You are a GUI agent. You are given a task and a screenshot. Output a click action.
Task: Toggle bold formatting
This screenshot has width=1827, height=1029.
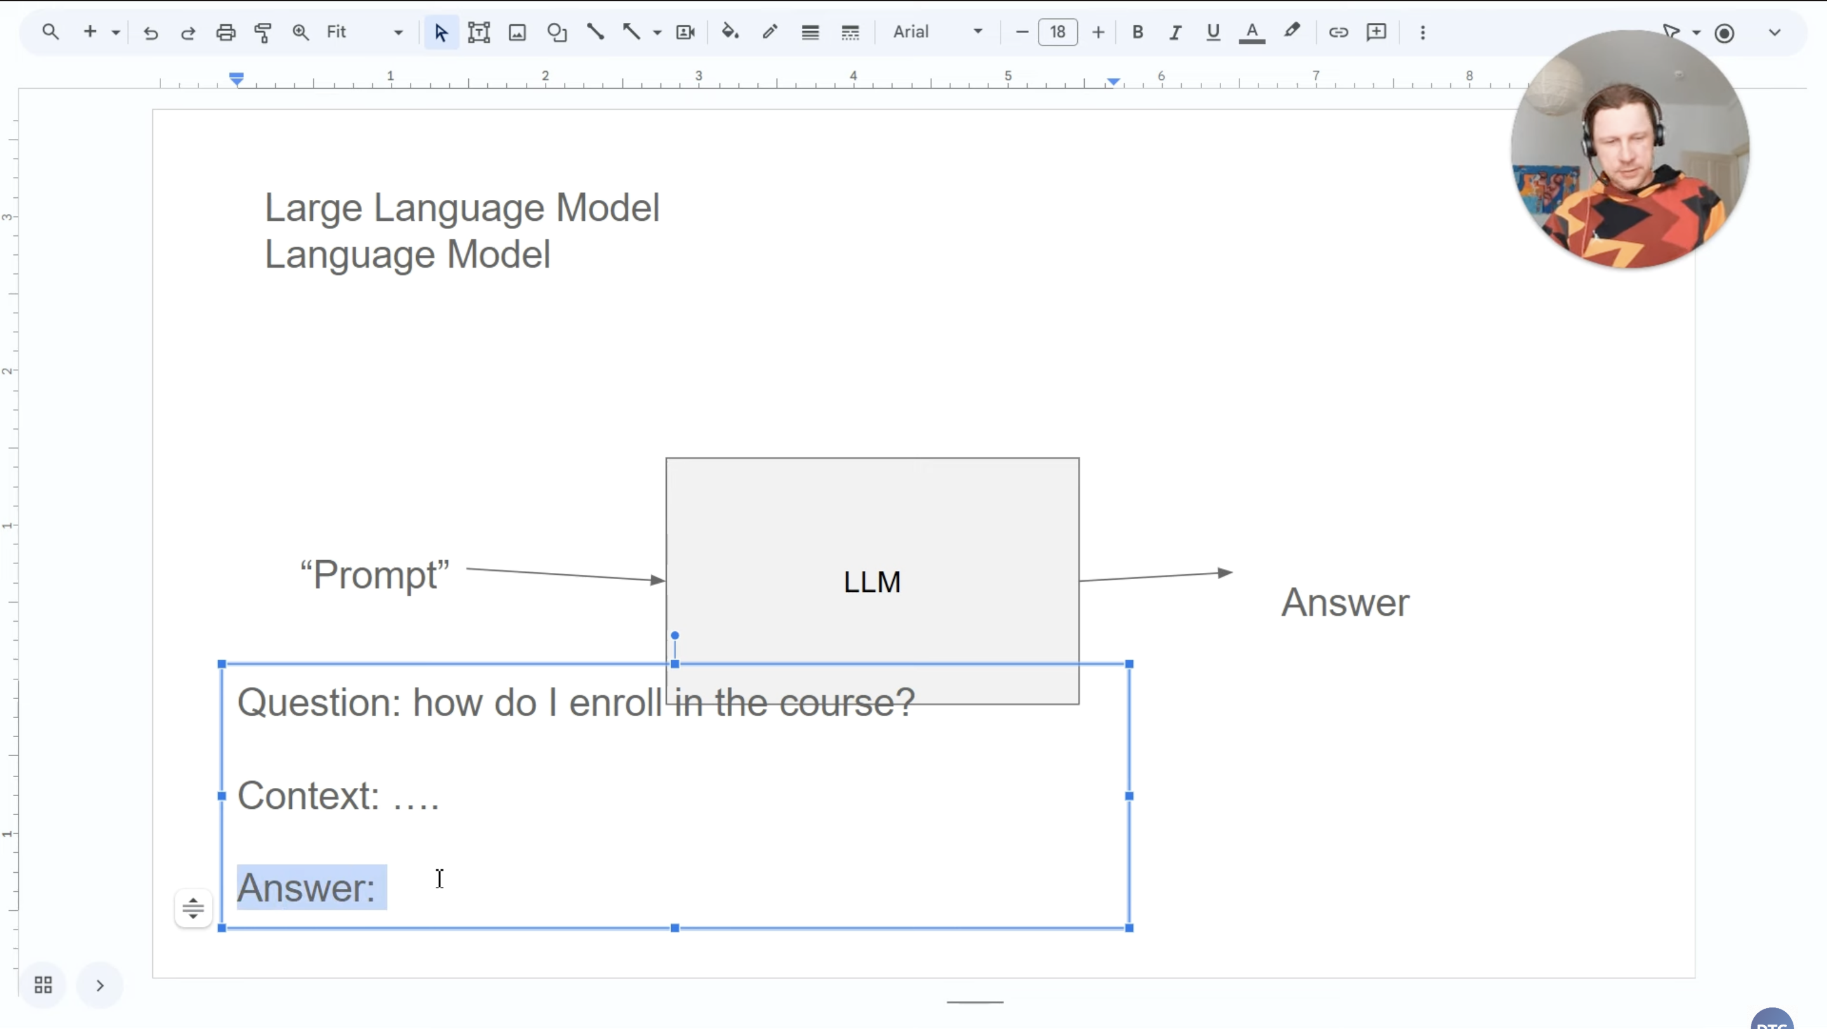(x=1137, y=32)
